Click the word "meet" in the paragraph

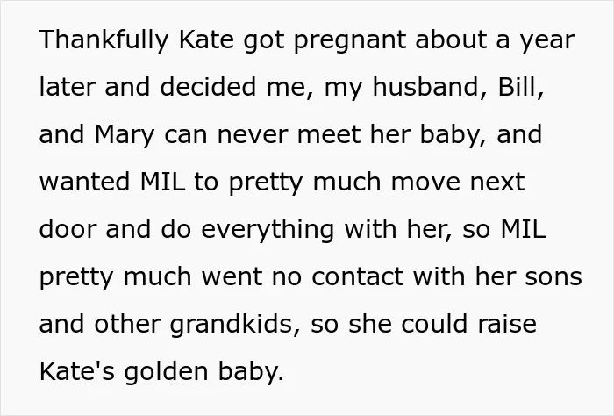pos(329,135)
